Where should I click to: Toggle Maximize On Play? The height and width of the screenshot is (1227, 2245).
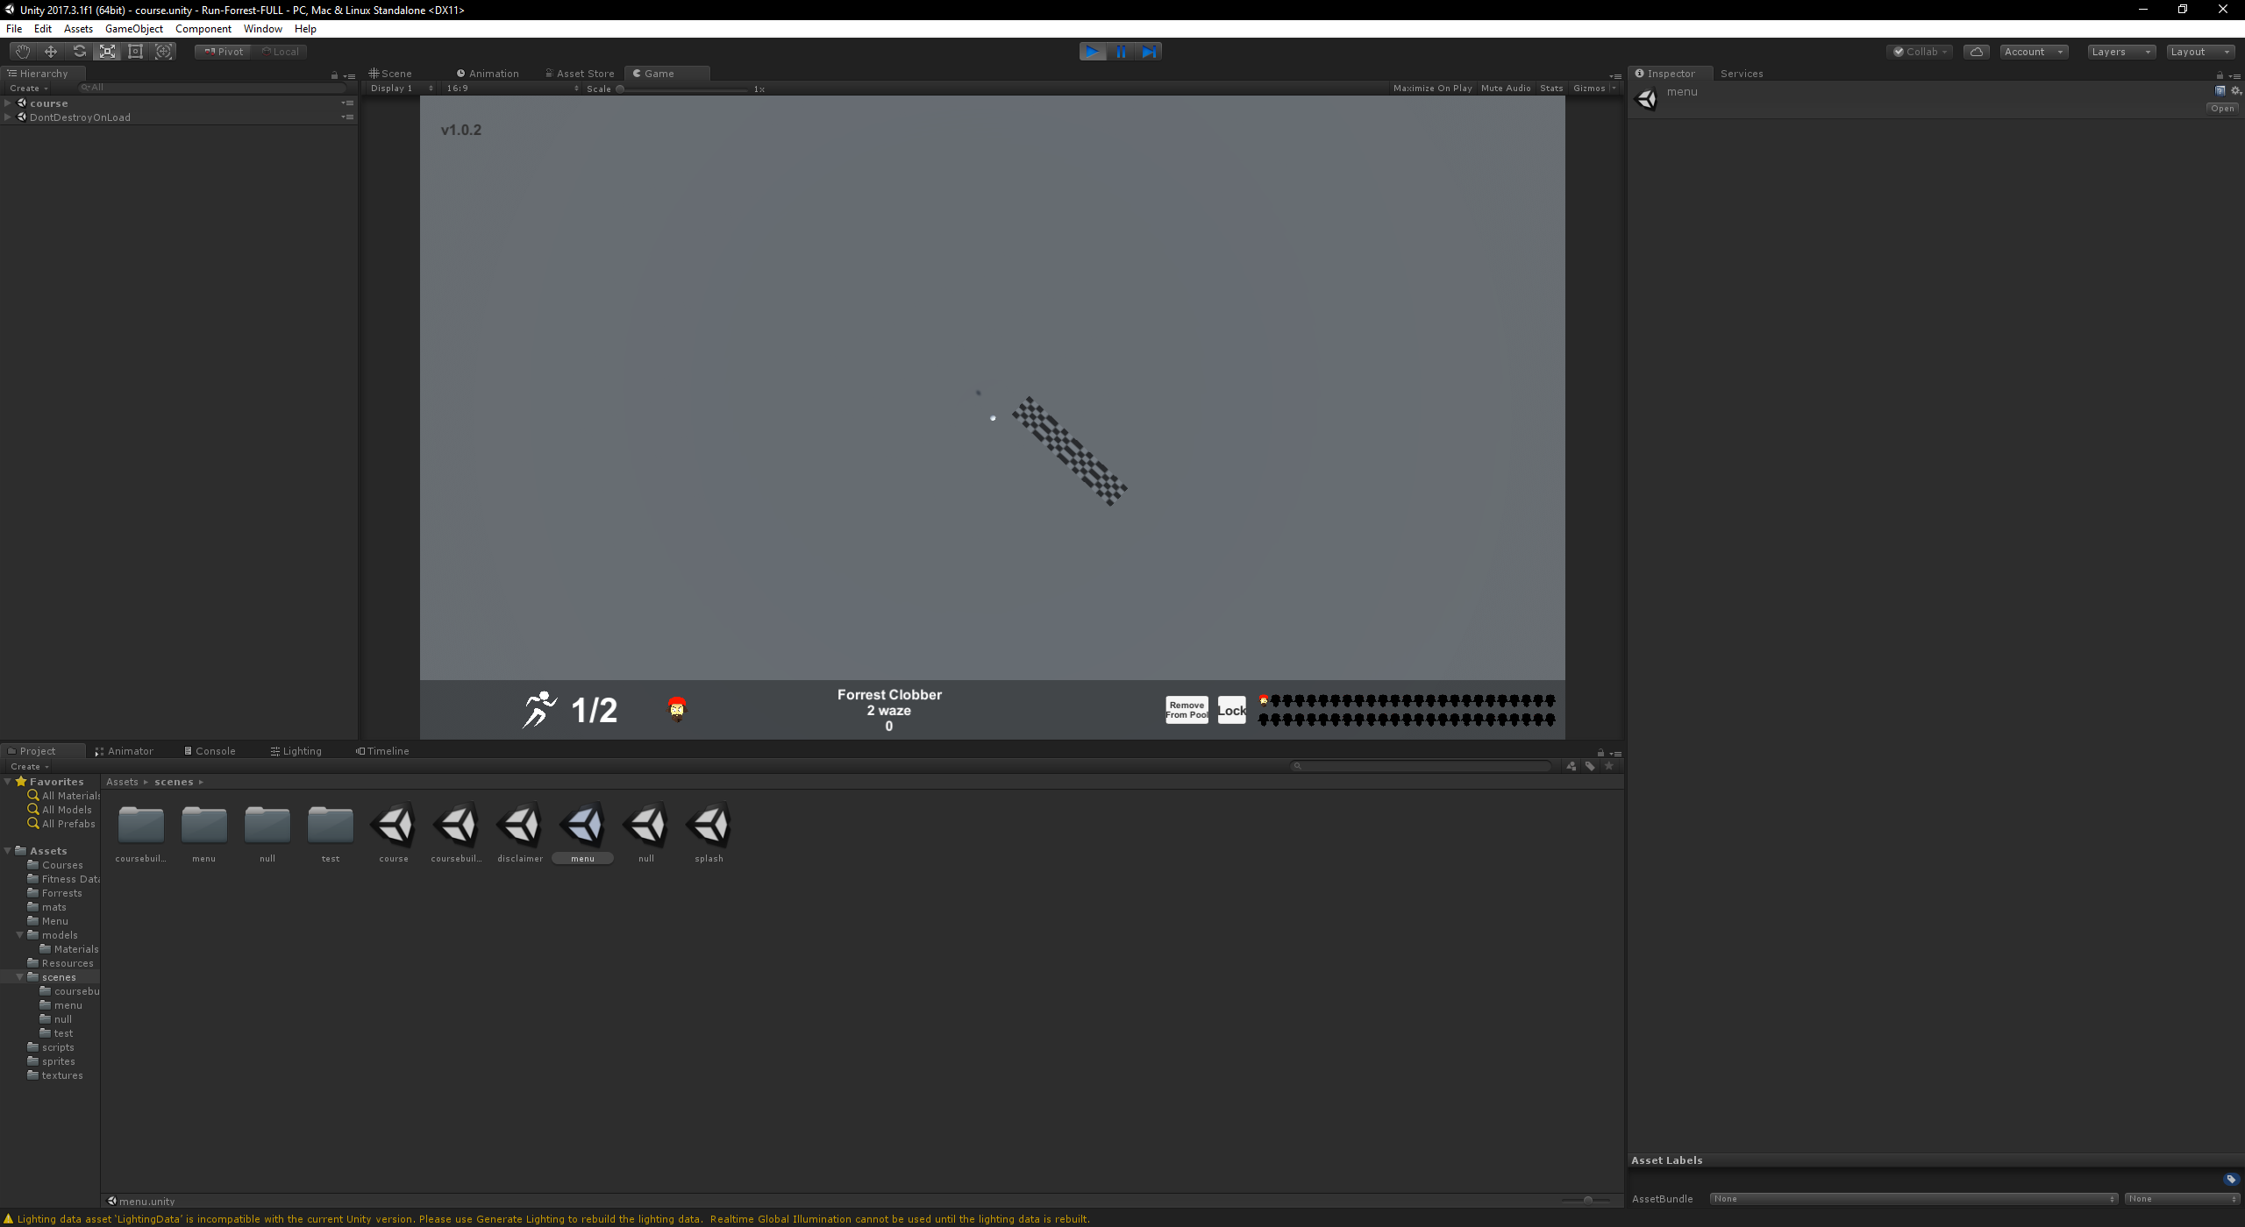pyautogui.click(x=1432, y=89)
